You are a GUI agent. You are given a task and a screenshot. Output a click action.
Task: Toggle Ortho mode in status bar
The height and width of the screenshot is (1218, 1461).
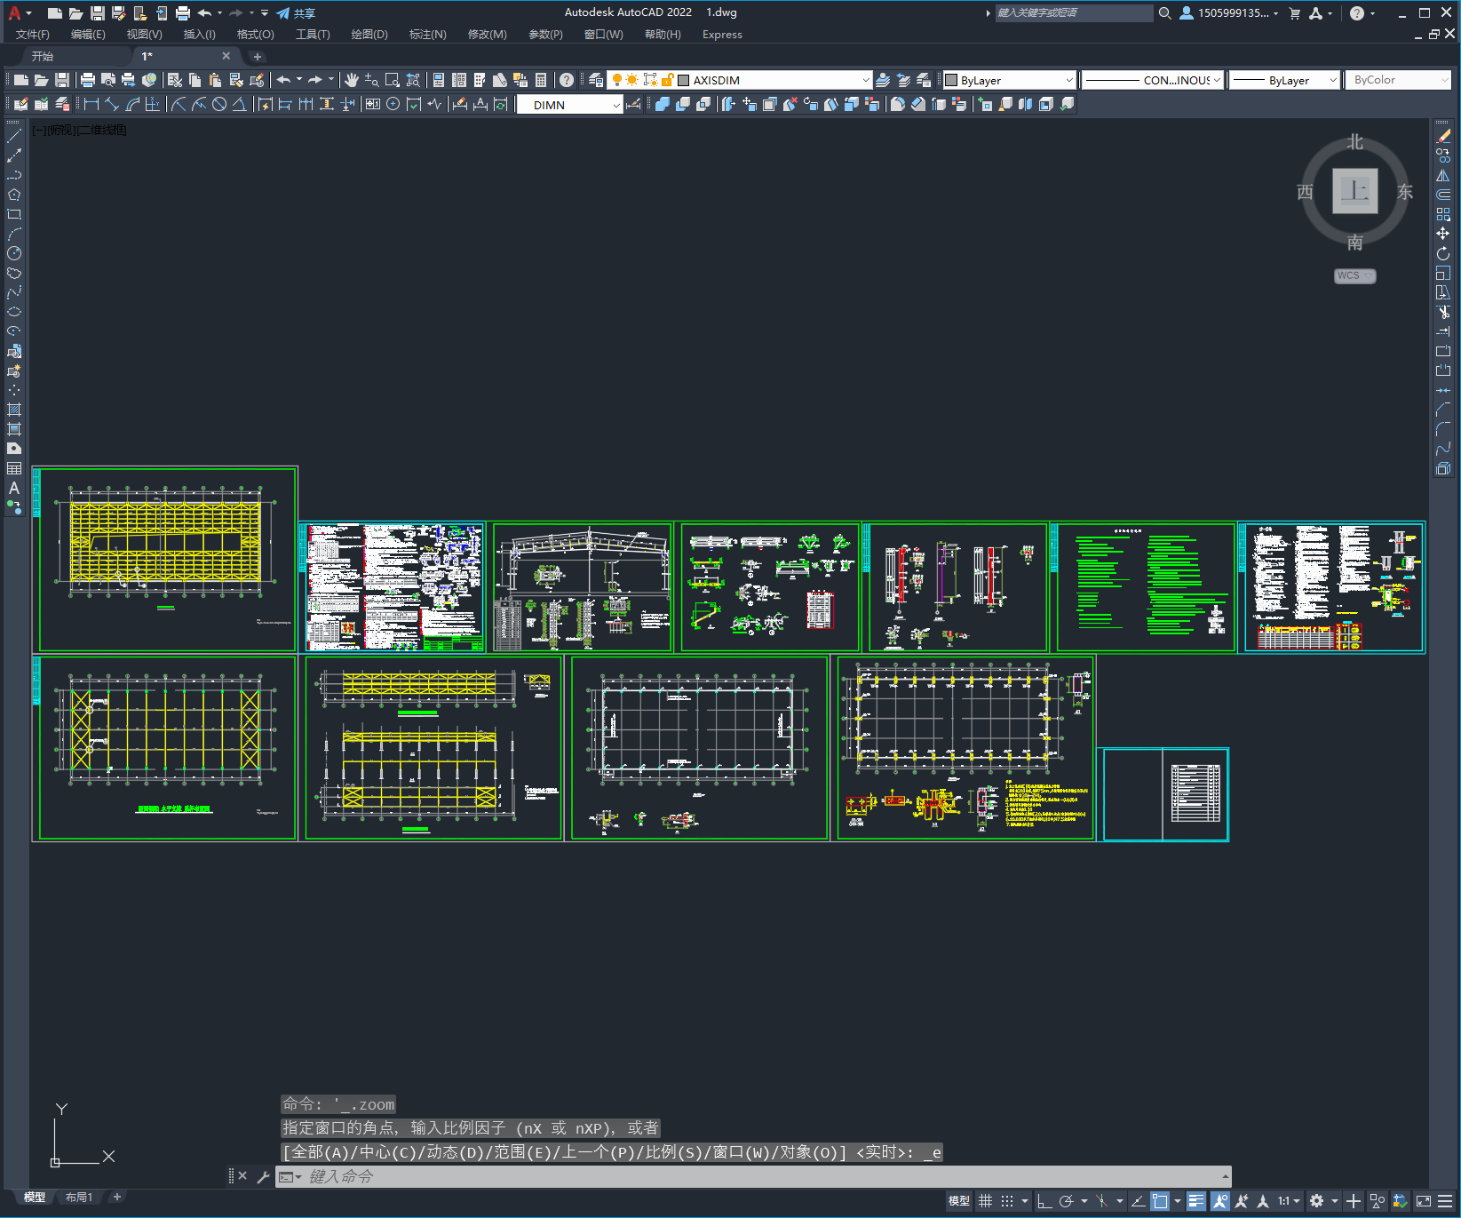coord(1044,1201)
